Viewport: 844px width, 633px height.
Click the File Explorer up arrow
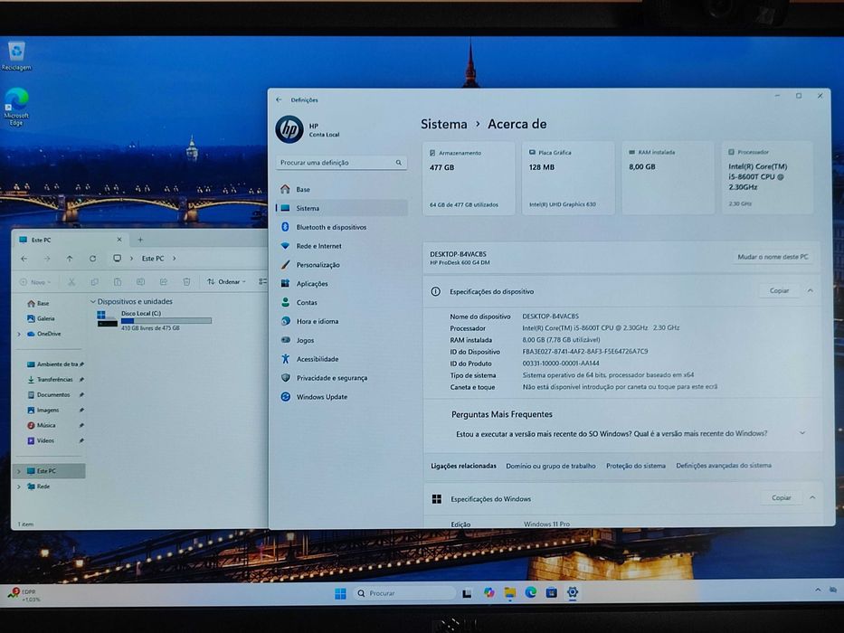70,259
